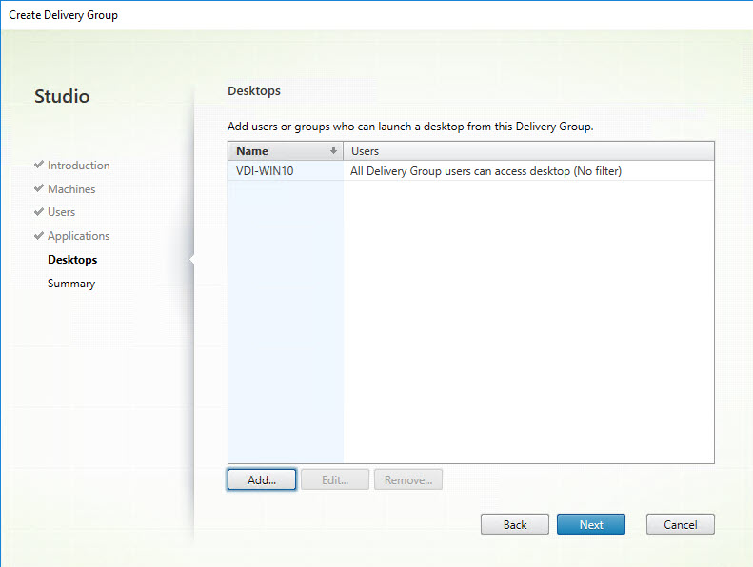
Task: Go to the Introduction wizard step
Action: pos(78,166)
